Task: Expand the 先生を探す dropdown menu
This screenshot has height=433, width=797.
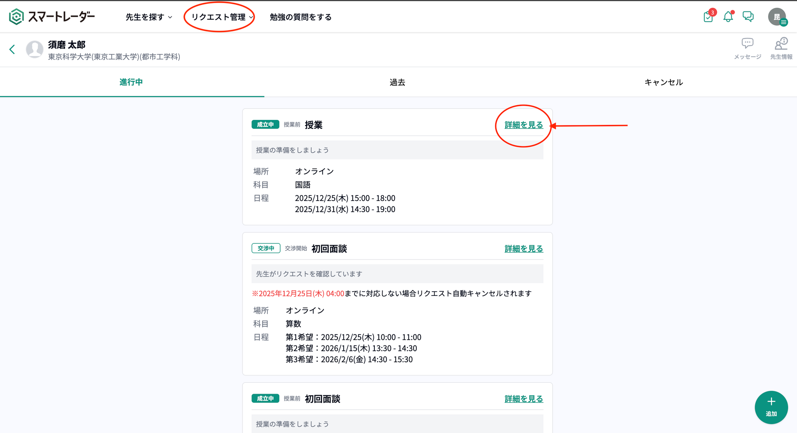Action: [149, 17]
